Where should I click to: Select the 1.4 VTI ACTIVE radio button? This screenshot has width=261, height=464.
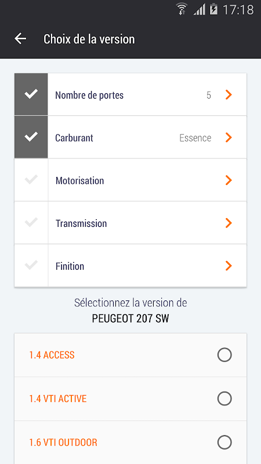point(224,398)
